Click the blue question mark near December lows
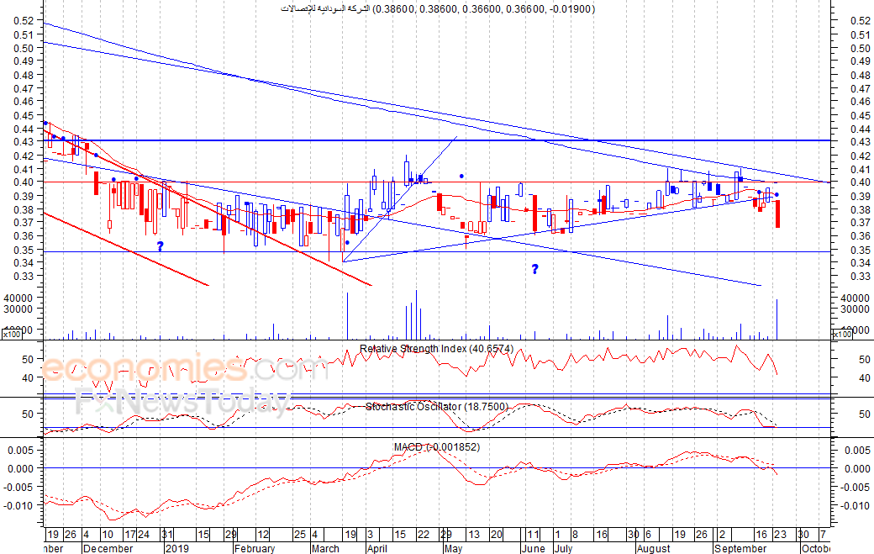 pos(160,245)
